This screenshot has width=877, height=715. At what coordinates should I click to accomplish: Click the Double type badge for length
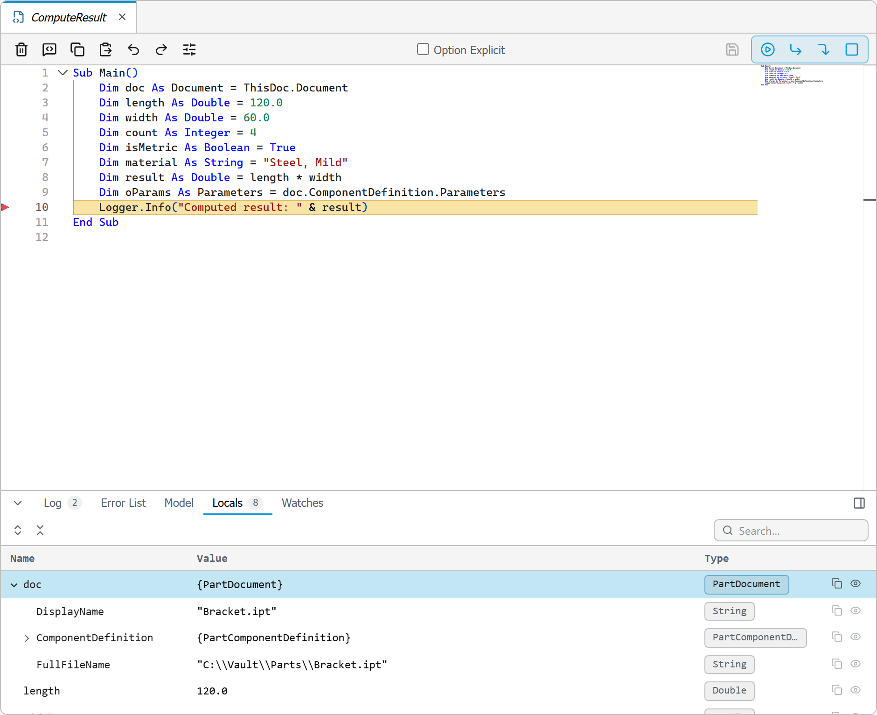[x=729, y=691]
